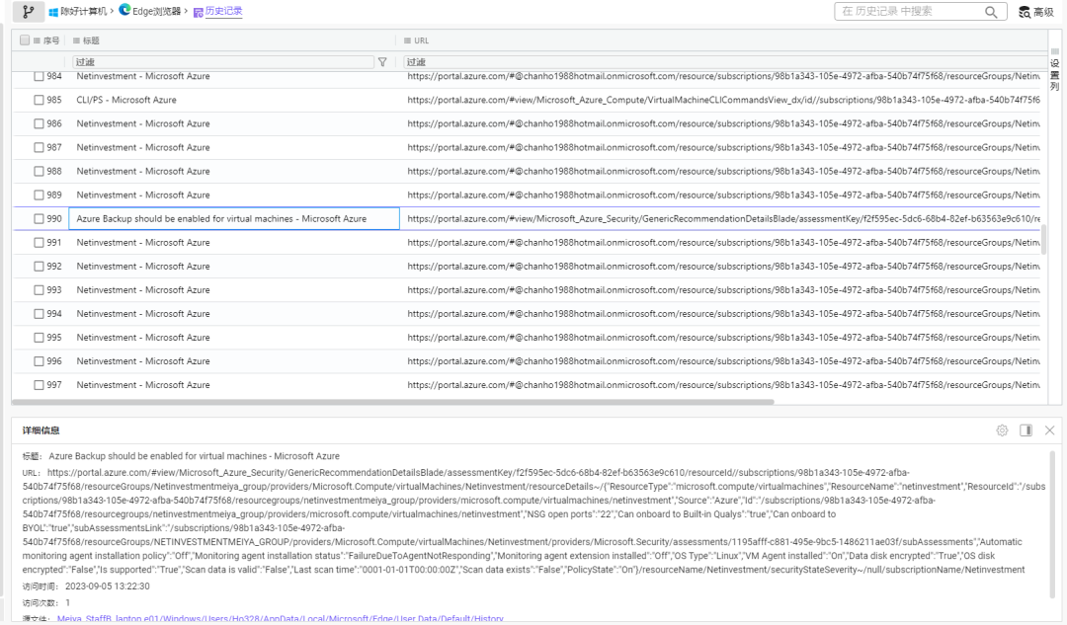Close the 详细信息 details panel
The height and width of the screenshot is (625, 1067).
(1050, 430)
